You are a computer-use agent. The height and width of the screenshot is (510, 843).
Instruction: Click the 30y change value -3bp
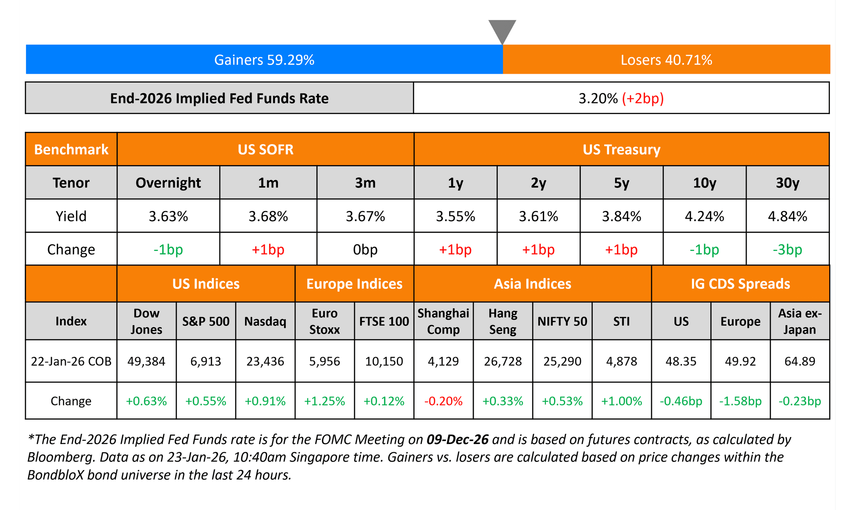click(787, 250)
